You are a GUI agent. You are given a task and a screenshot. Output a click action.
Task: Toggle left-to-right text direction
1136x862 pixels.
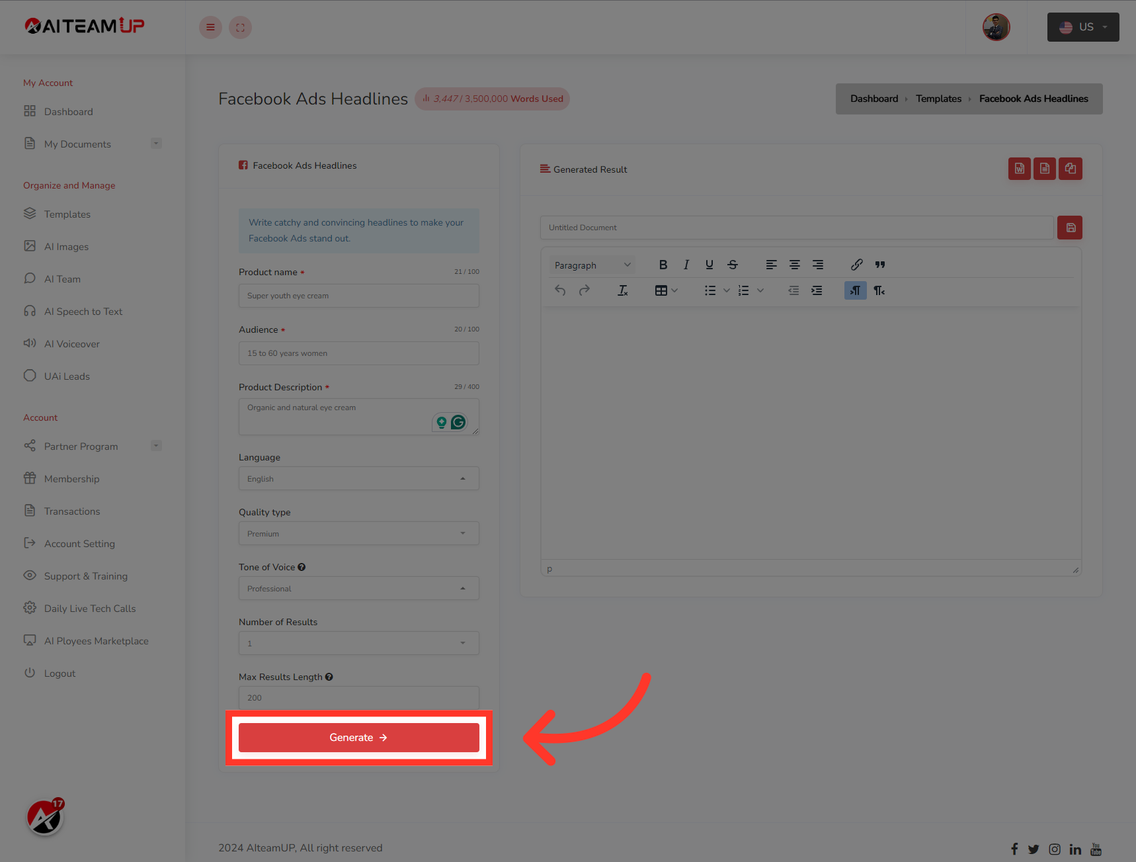855,290
